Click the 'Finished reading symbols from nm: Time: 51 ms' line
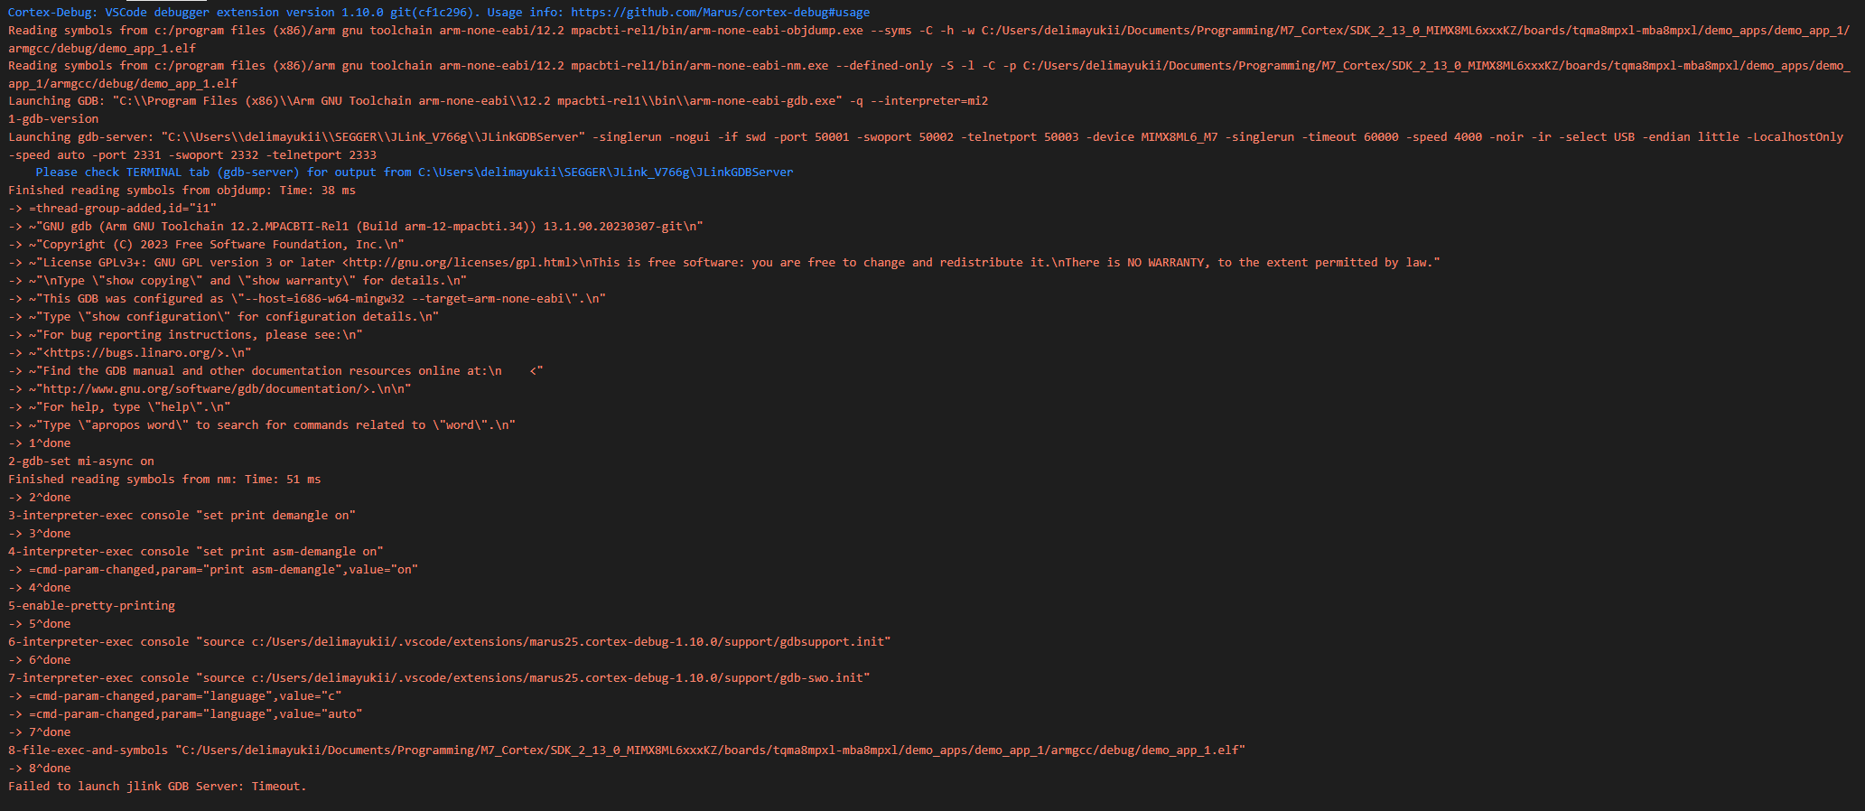The height and width of the screenshot is (811, 1865). (x=164, y=480)
